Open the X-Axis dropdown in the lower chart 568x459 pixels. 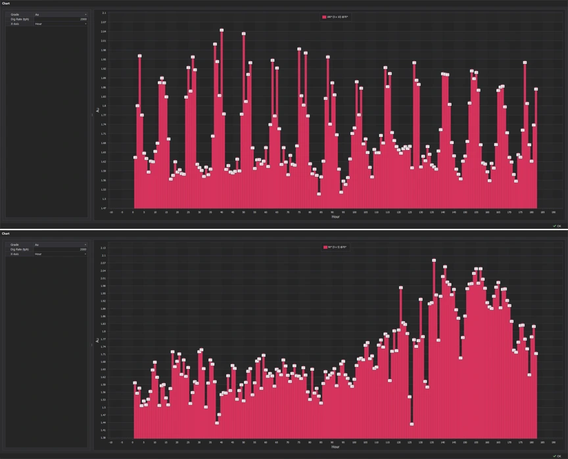pos(60,254)
